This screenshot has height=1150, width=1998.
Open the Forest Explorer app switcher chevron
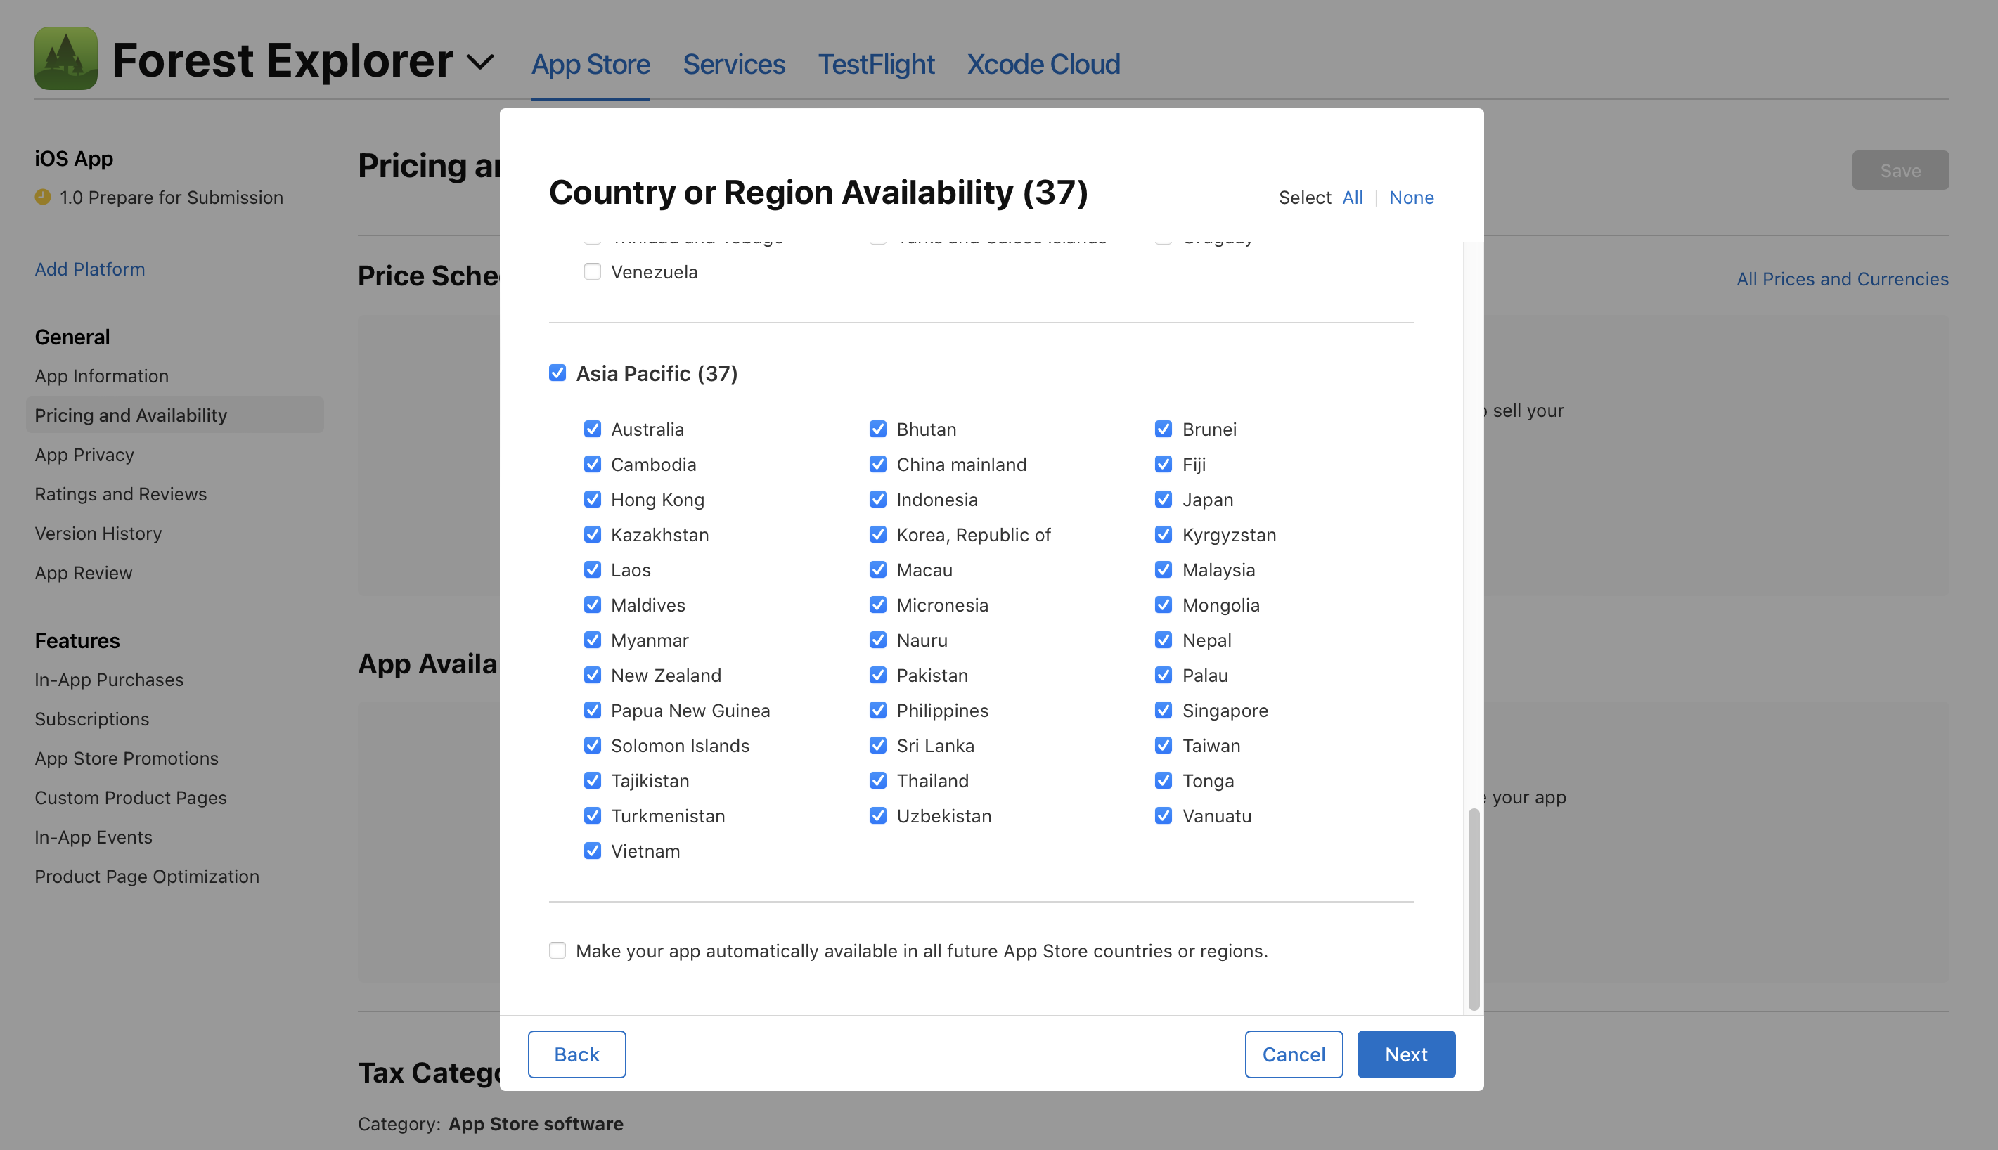click(479, 62)
